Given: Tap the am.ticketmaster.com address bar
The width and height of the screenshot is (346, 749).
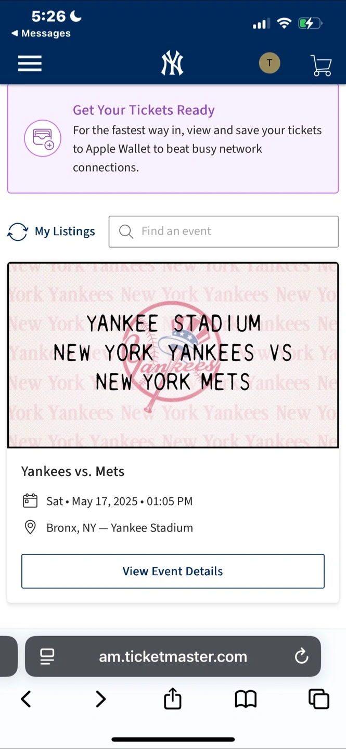Looking at the screenshot, I should (x=173, y=656).
